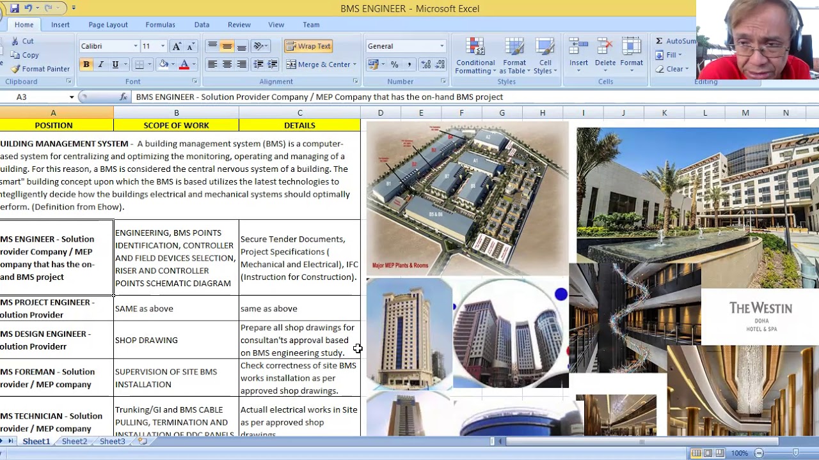819x460 pixels.
Task: Click the Delete cells button
Action: [605, 54]
